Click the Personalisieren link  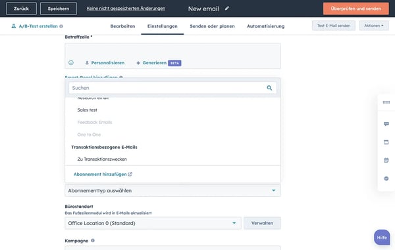(x=108, y=63)
